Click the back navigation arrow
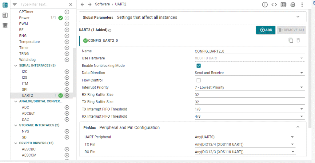Viewport: 315px width, 163px height. point(82,4)
